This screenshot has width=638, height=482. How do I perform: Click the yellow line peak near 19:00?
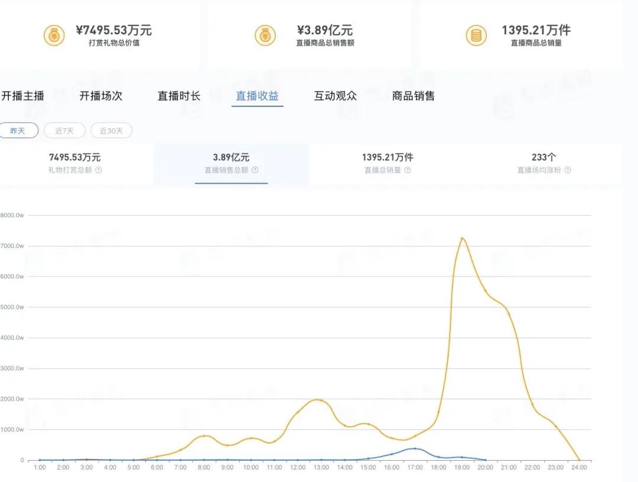click(x=463, y=238)
